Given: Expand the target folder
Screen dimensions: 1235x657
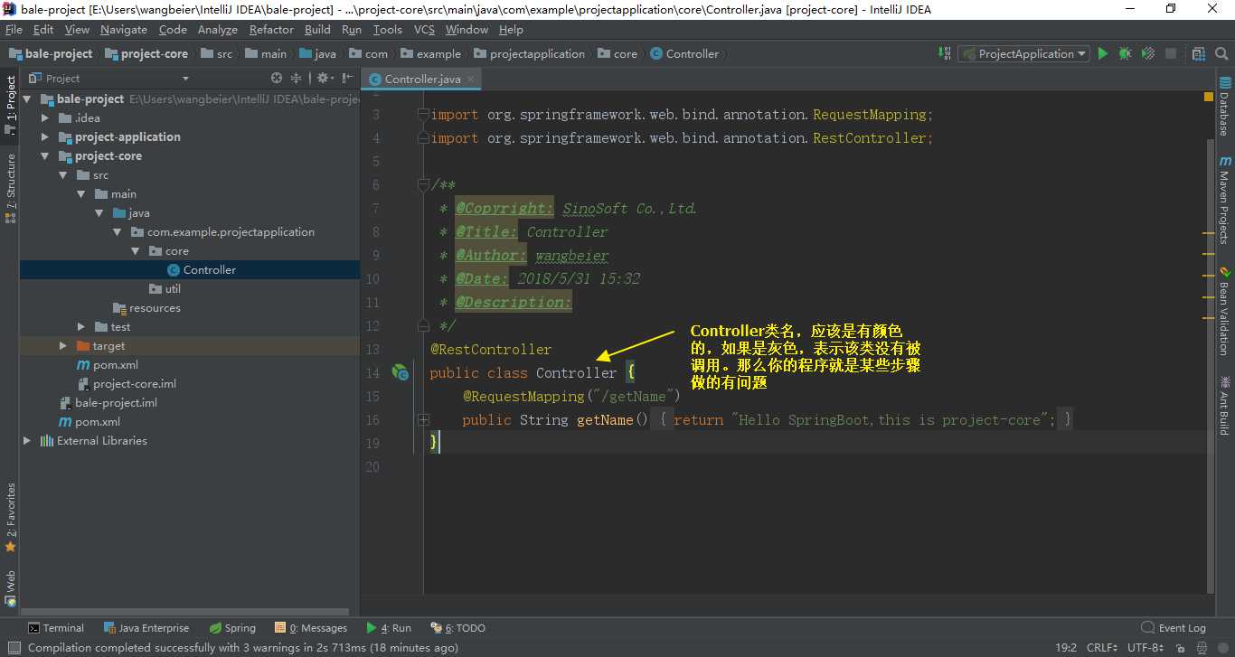Looking at the screenshot, I should (x=63, y=345).
